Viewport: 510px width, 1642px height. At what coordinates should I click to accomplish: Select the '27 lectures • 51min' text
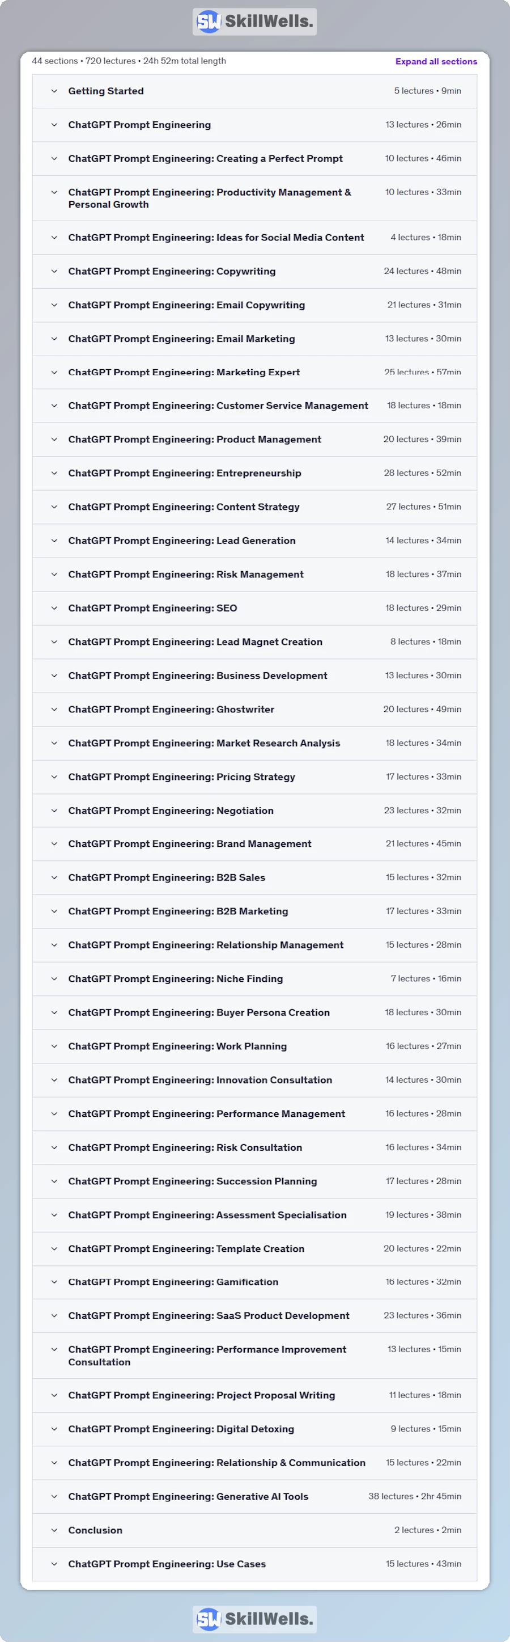coord(424,508)
